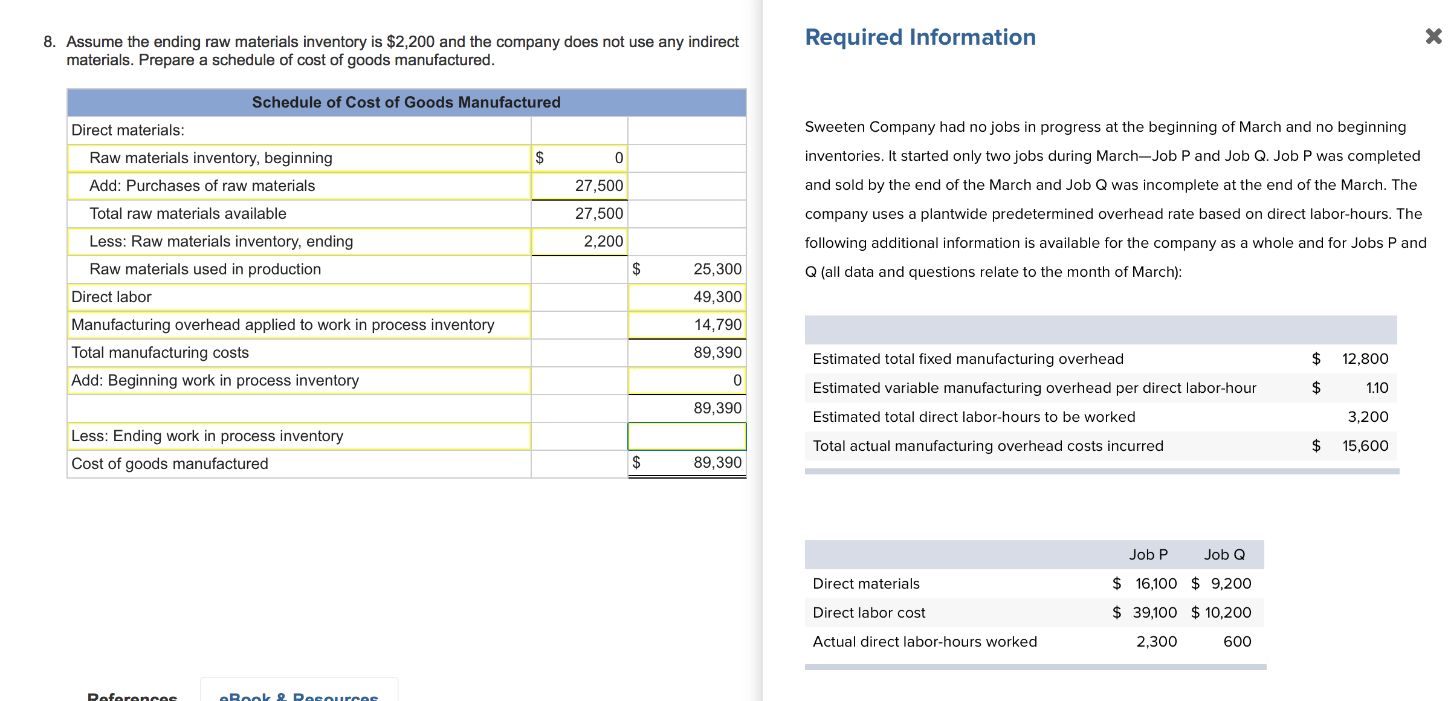The image size is (1448, 701).
Task: Select the Raw materials inventory, beginning label
Action: pos(299,158)
